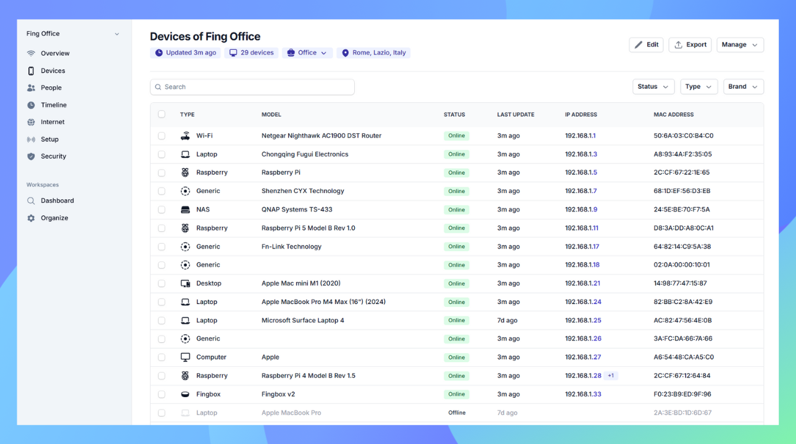Click the Wi-Fi icon beside Overview
This screenshot has width=796, height=444.
coord(31,54)
